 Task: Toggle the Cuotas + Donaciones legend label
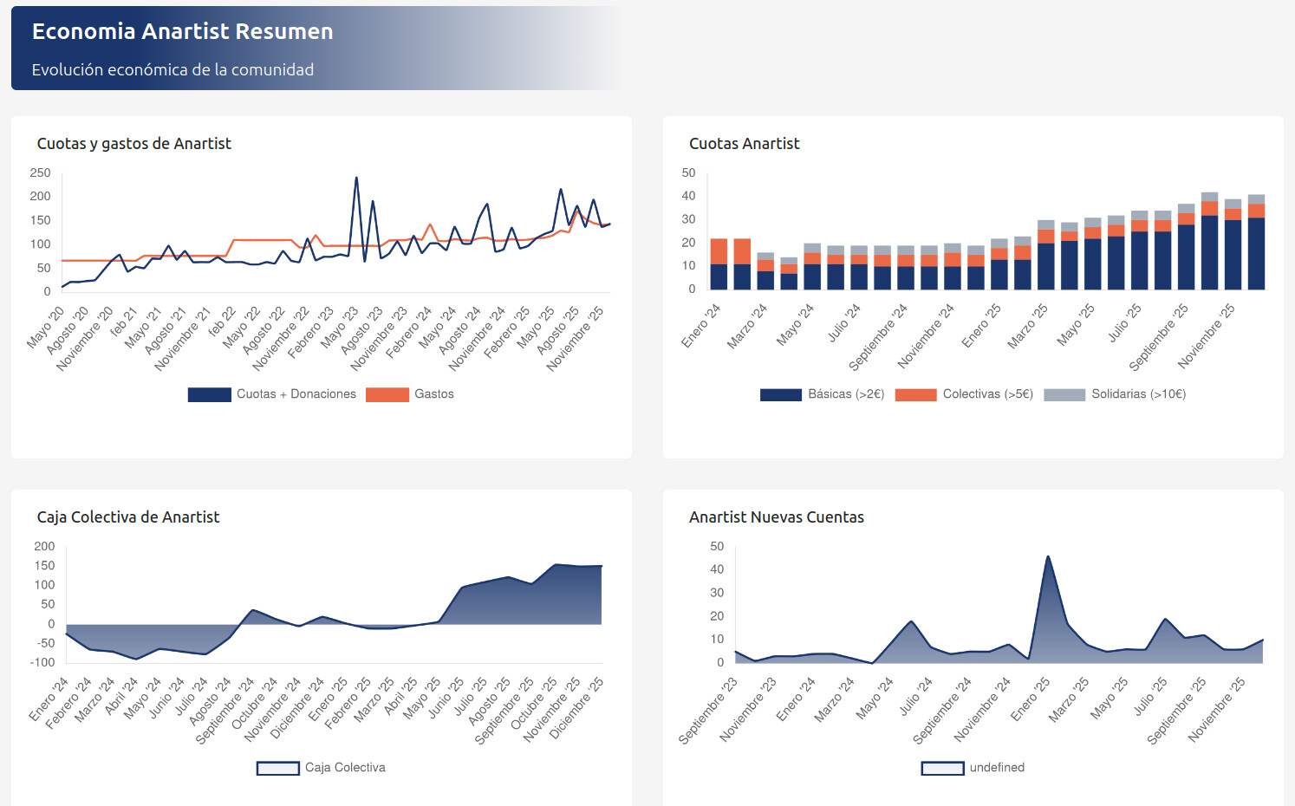(x=296, y=394)
